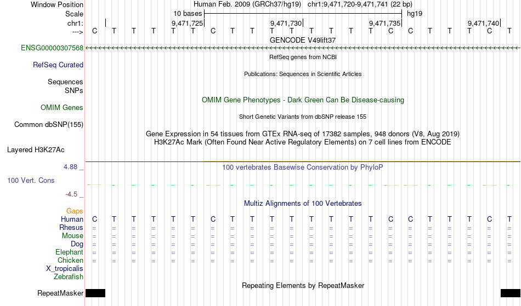This screenshot has width=521, height=306.
Task: Click the hg19 label beside the scale
Action: click(415, 14)
